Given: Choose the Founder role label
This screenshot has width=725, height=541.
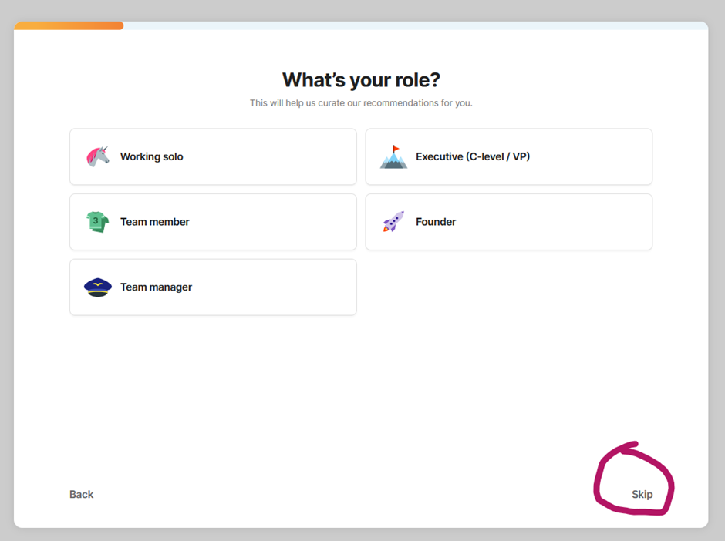Looking at the screenshot, I should coord(436,222).
